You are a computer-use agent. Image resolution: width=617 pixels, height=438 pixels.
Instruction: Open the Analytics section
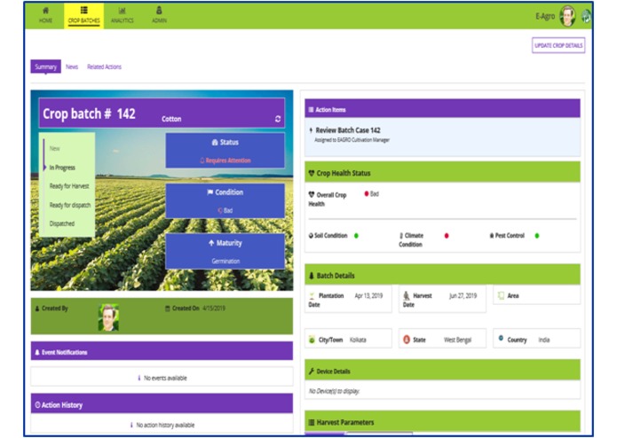click(x=122, y=15)
